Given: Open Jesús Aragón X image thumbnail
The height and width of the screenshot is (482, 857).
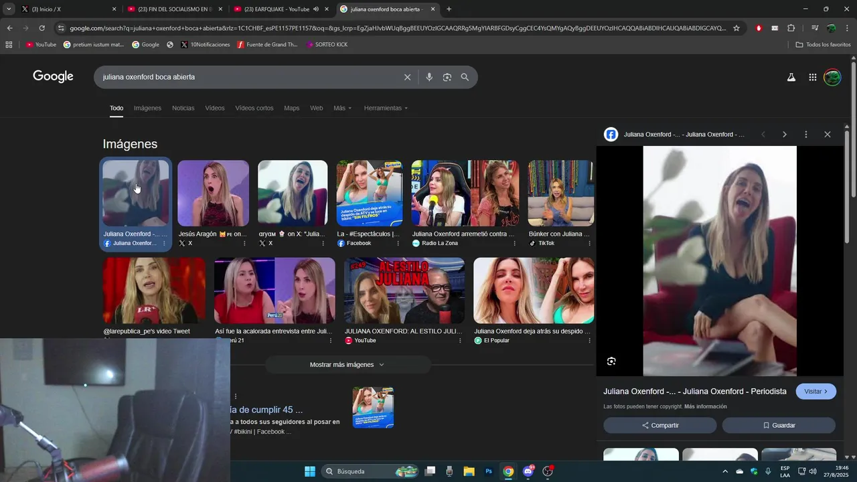Looking at the screenshot, I should pos(213,193).
